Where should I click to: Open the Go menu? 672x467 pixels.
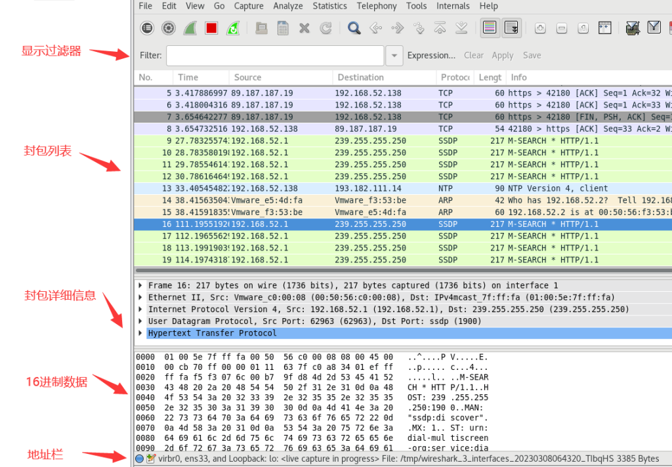click(x=219, y=6)
